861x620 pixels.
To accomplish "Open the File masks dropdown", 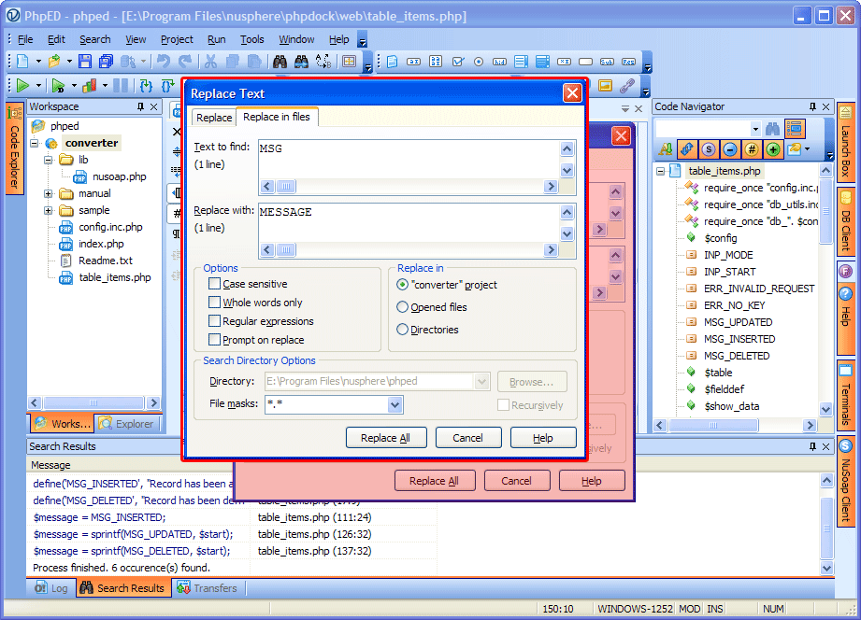I will point(395,405).
